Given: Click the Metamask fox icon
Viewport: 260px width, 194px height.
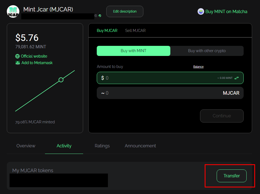Looking at the screenshot, I should point(17,63).
